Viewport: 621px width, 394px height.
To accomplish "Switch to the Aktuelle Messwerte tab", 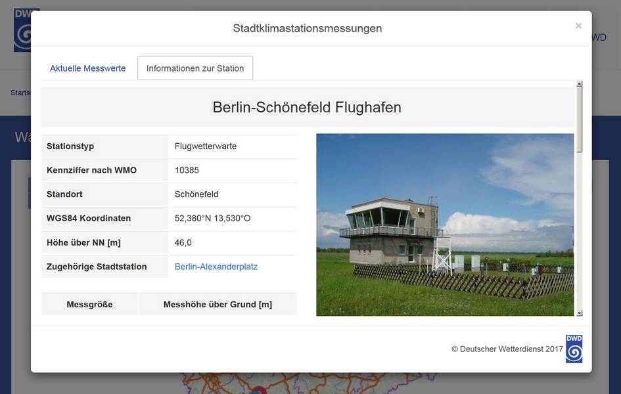I will [88, 68].
